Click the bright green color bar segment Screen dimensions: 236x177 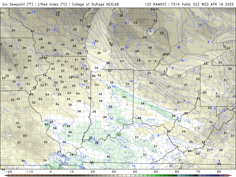click(x=158, y=176)
